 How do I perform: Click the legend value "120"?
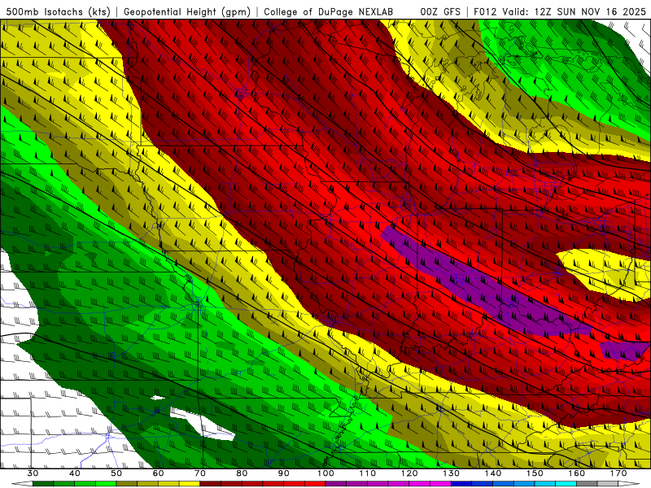[x=409, y=473]
